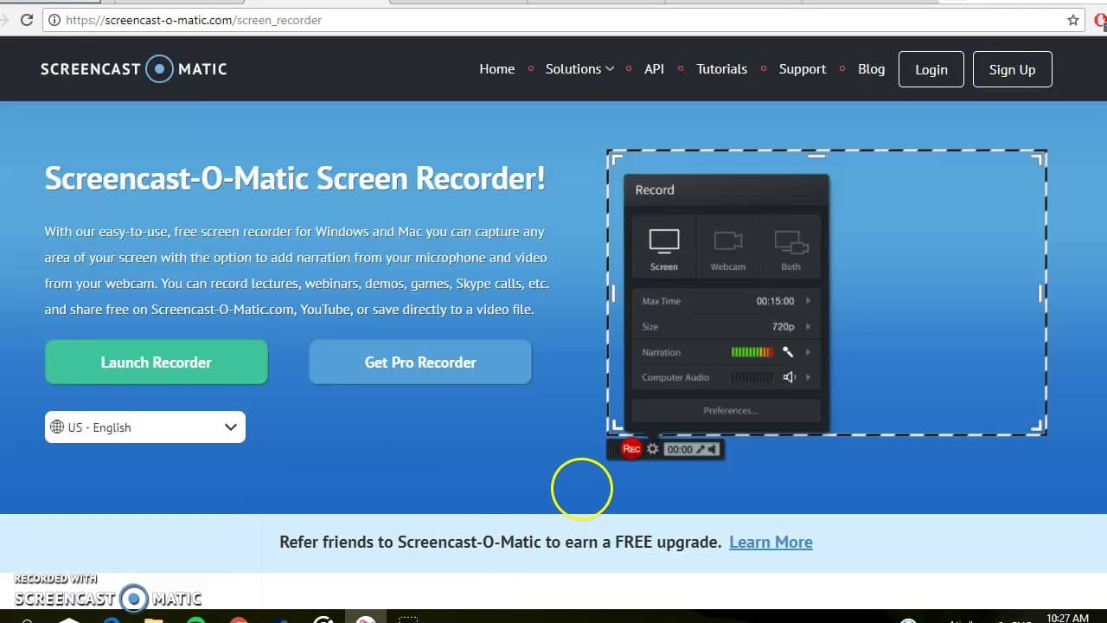
Task: View site information icon in address bar
Action: pos(54,20)
